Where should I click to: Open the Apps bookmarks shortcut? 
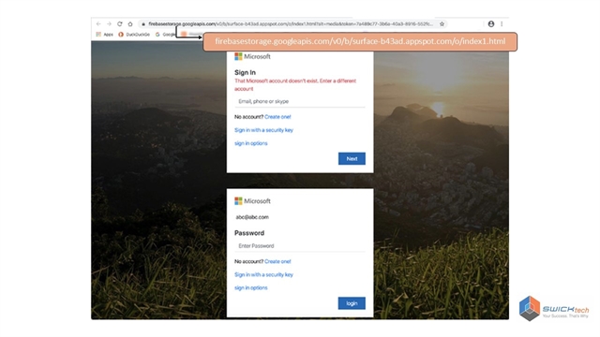coord(104,35)
